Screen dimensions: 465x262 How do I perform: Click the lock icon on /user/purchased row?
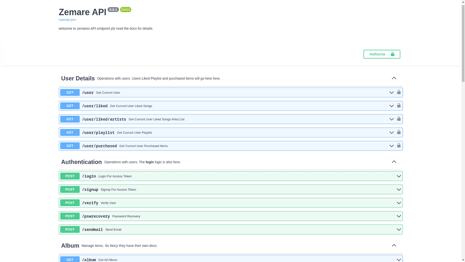click(398, 146)
